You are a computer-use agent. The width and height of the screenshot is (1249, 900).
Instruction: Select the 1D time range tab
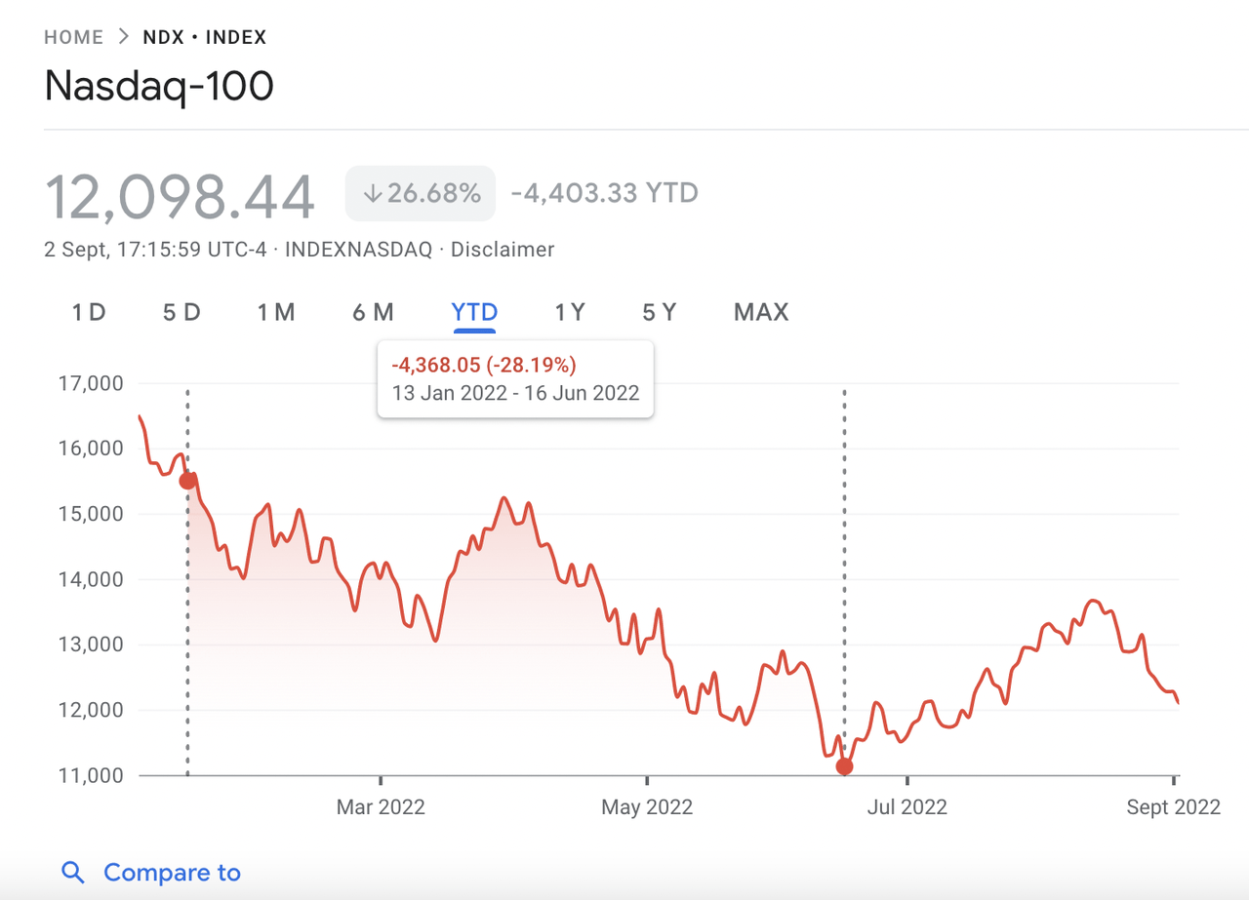(89, 313)
